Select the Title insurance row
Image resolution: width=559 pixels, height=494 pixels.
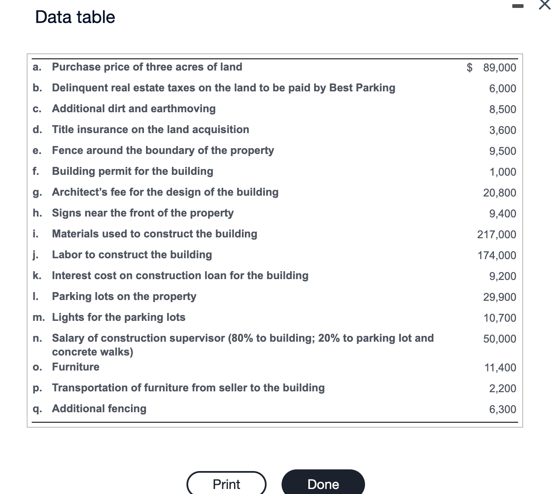pos(151,129)
